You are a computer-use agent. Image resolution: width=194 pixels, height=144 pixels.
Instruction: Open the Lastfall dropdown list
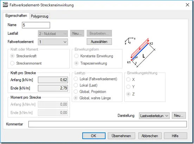coord(53,34)
